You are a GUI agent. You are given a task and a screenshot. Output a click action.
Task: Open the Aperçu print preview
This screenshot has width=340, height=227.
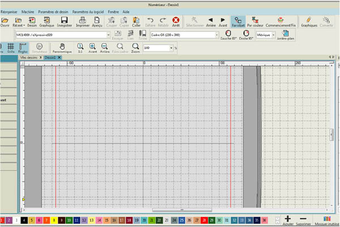[x=97, y=22]
